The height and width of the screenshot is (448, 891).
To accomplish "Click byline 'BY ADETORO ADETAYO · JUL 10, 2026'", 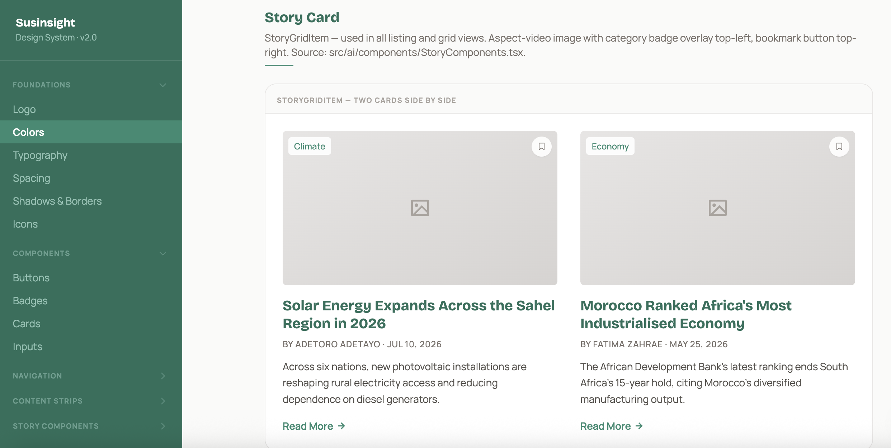I will pos(362,344).
